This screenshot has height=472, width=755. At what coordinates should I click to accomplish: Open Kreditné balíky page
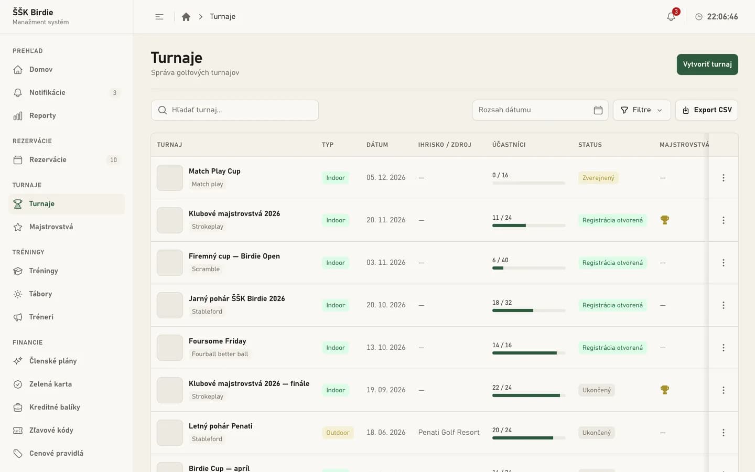coord(67,407)
